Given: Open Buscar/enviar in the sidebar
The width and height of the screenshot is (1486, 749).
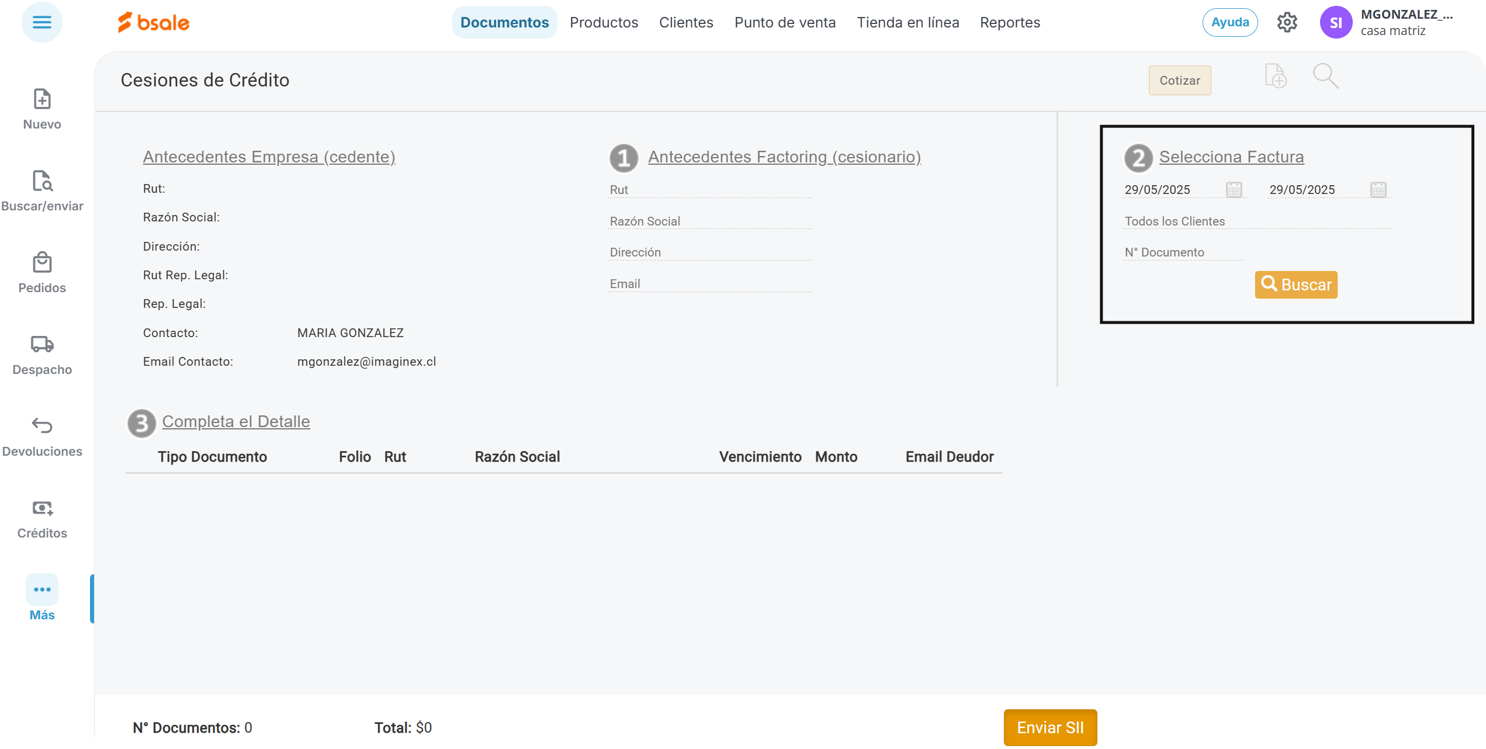Looking at the screenshot, I should 42,182.
